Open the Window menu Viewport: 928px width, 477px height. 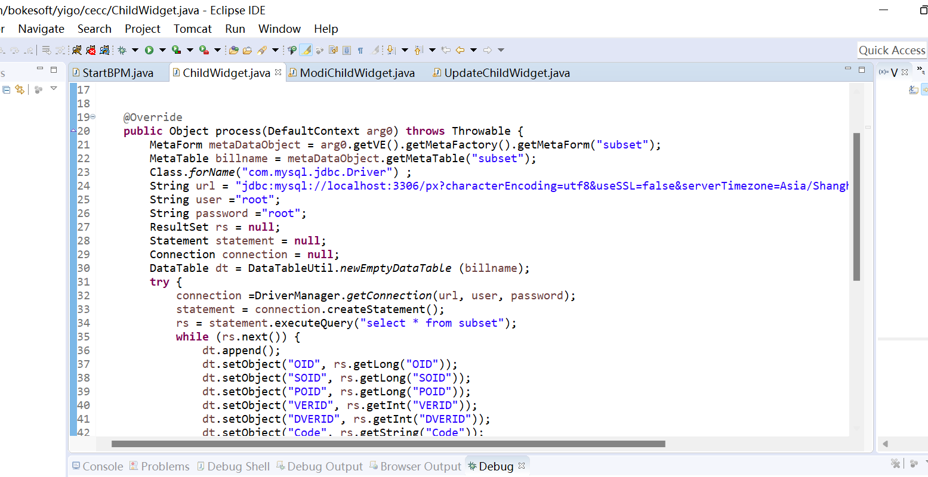click(279, 29)
